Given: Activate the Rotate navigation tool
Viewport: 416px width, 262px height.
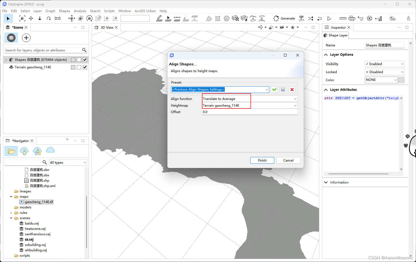Looking at the screenshot, I should pyautogui.click(x=48, y=18).
